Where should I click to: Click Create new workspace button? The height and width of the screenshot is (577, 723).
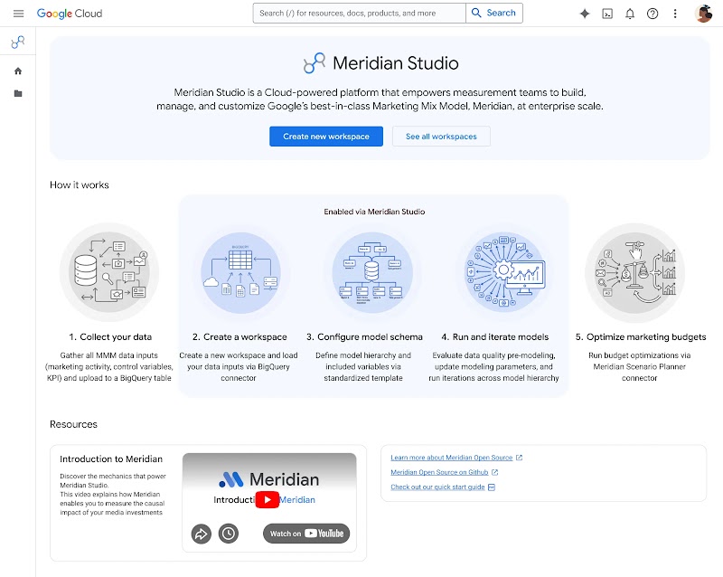click(x=326, y=137)
